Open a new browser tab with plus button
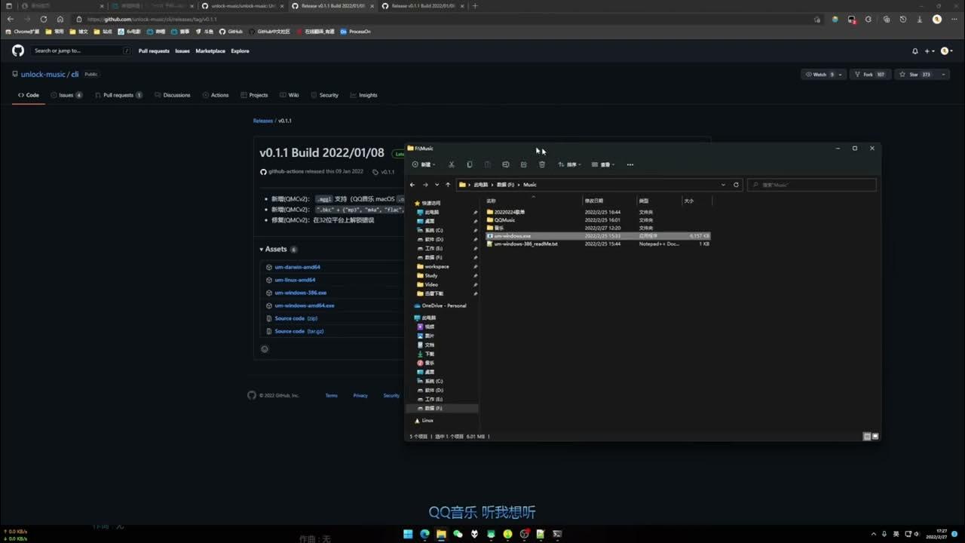 coord(474,6)
